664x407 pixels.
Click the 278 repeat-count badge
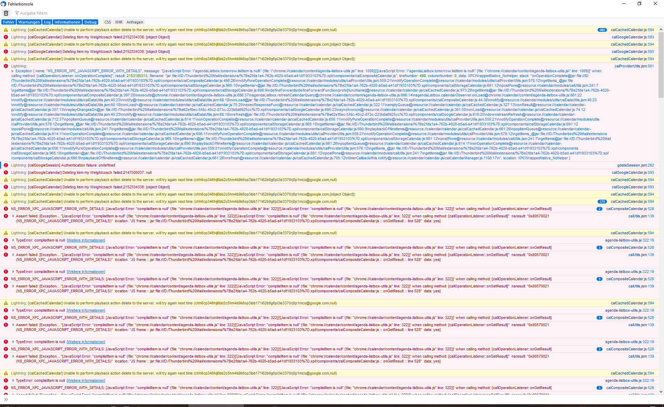point(602,202)
